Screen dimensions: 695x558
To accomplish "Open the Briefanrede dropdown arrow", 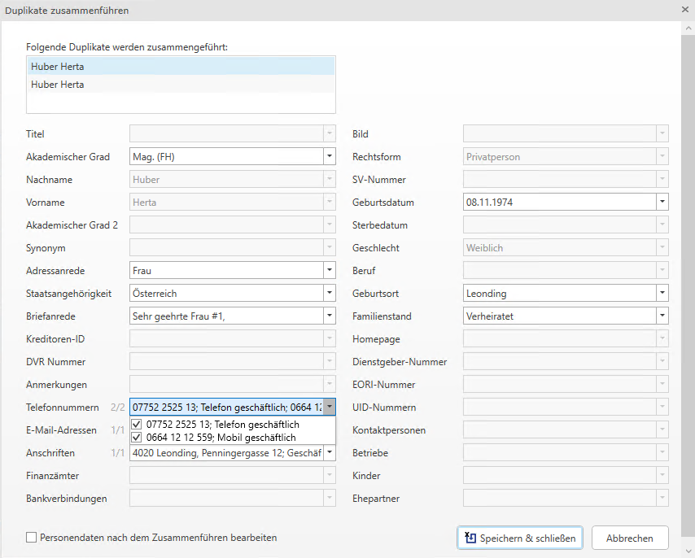I will click(x=329, y=316).
